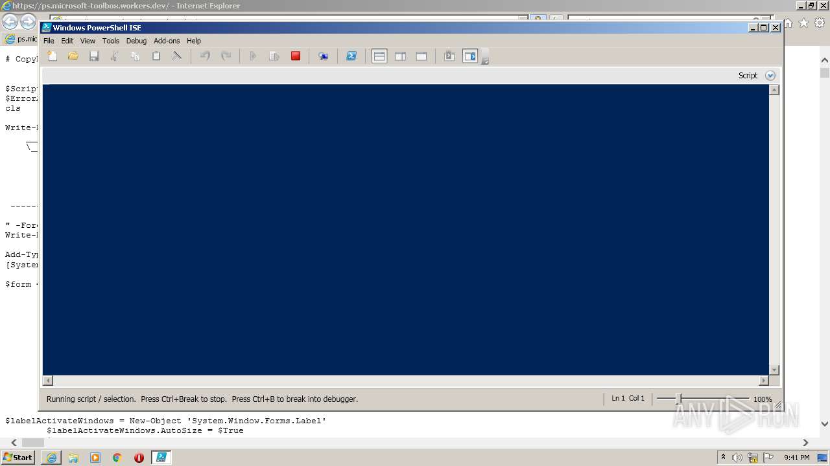Click the console horizontal scrollbar left arrow

pyautogui.click(x=48, y=381)
